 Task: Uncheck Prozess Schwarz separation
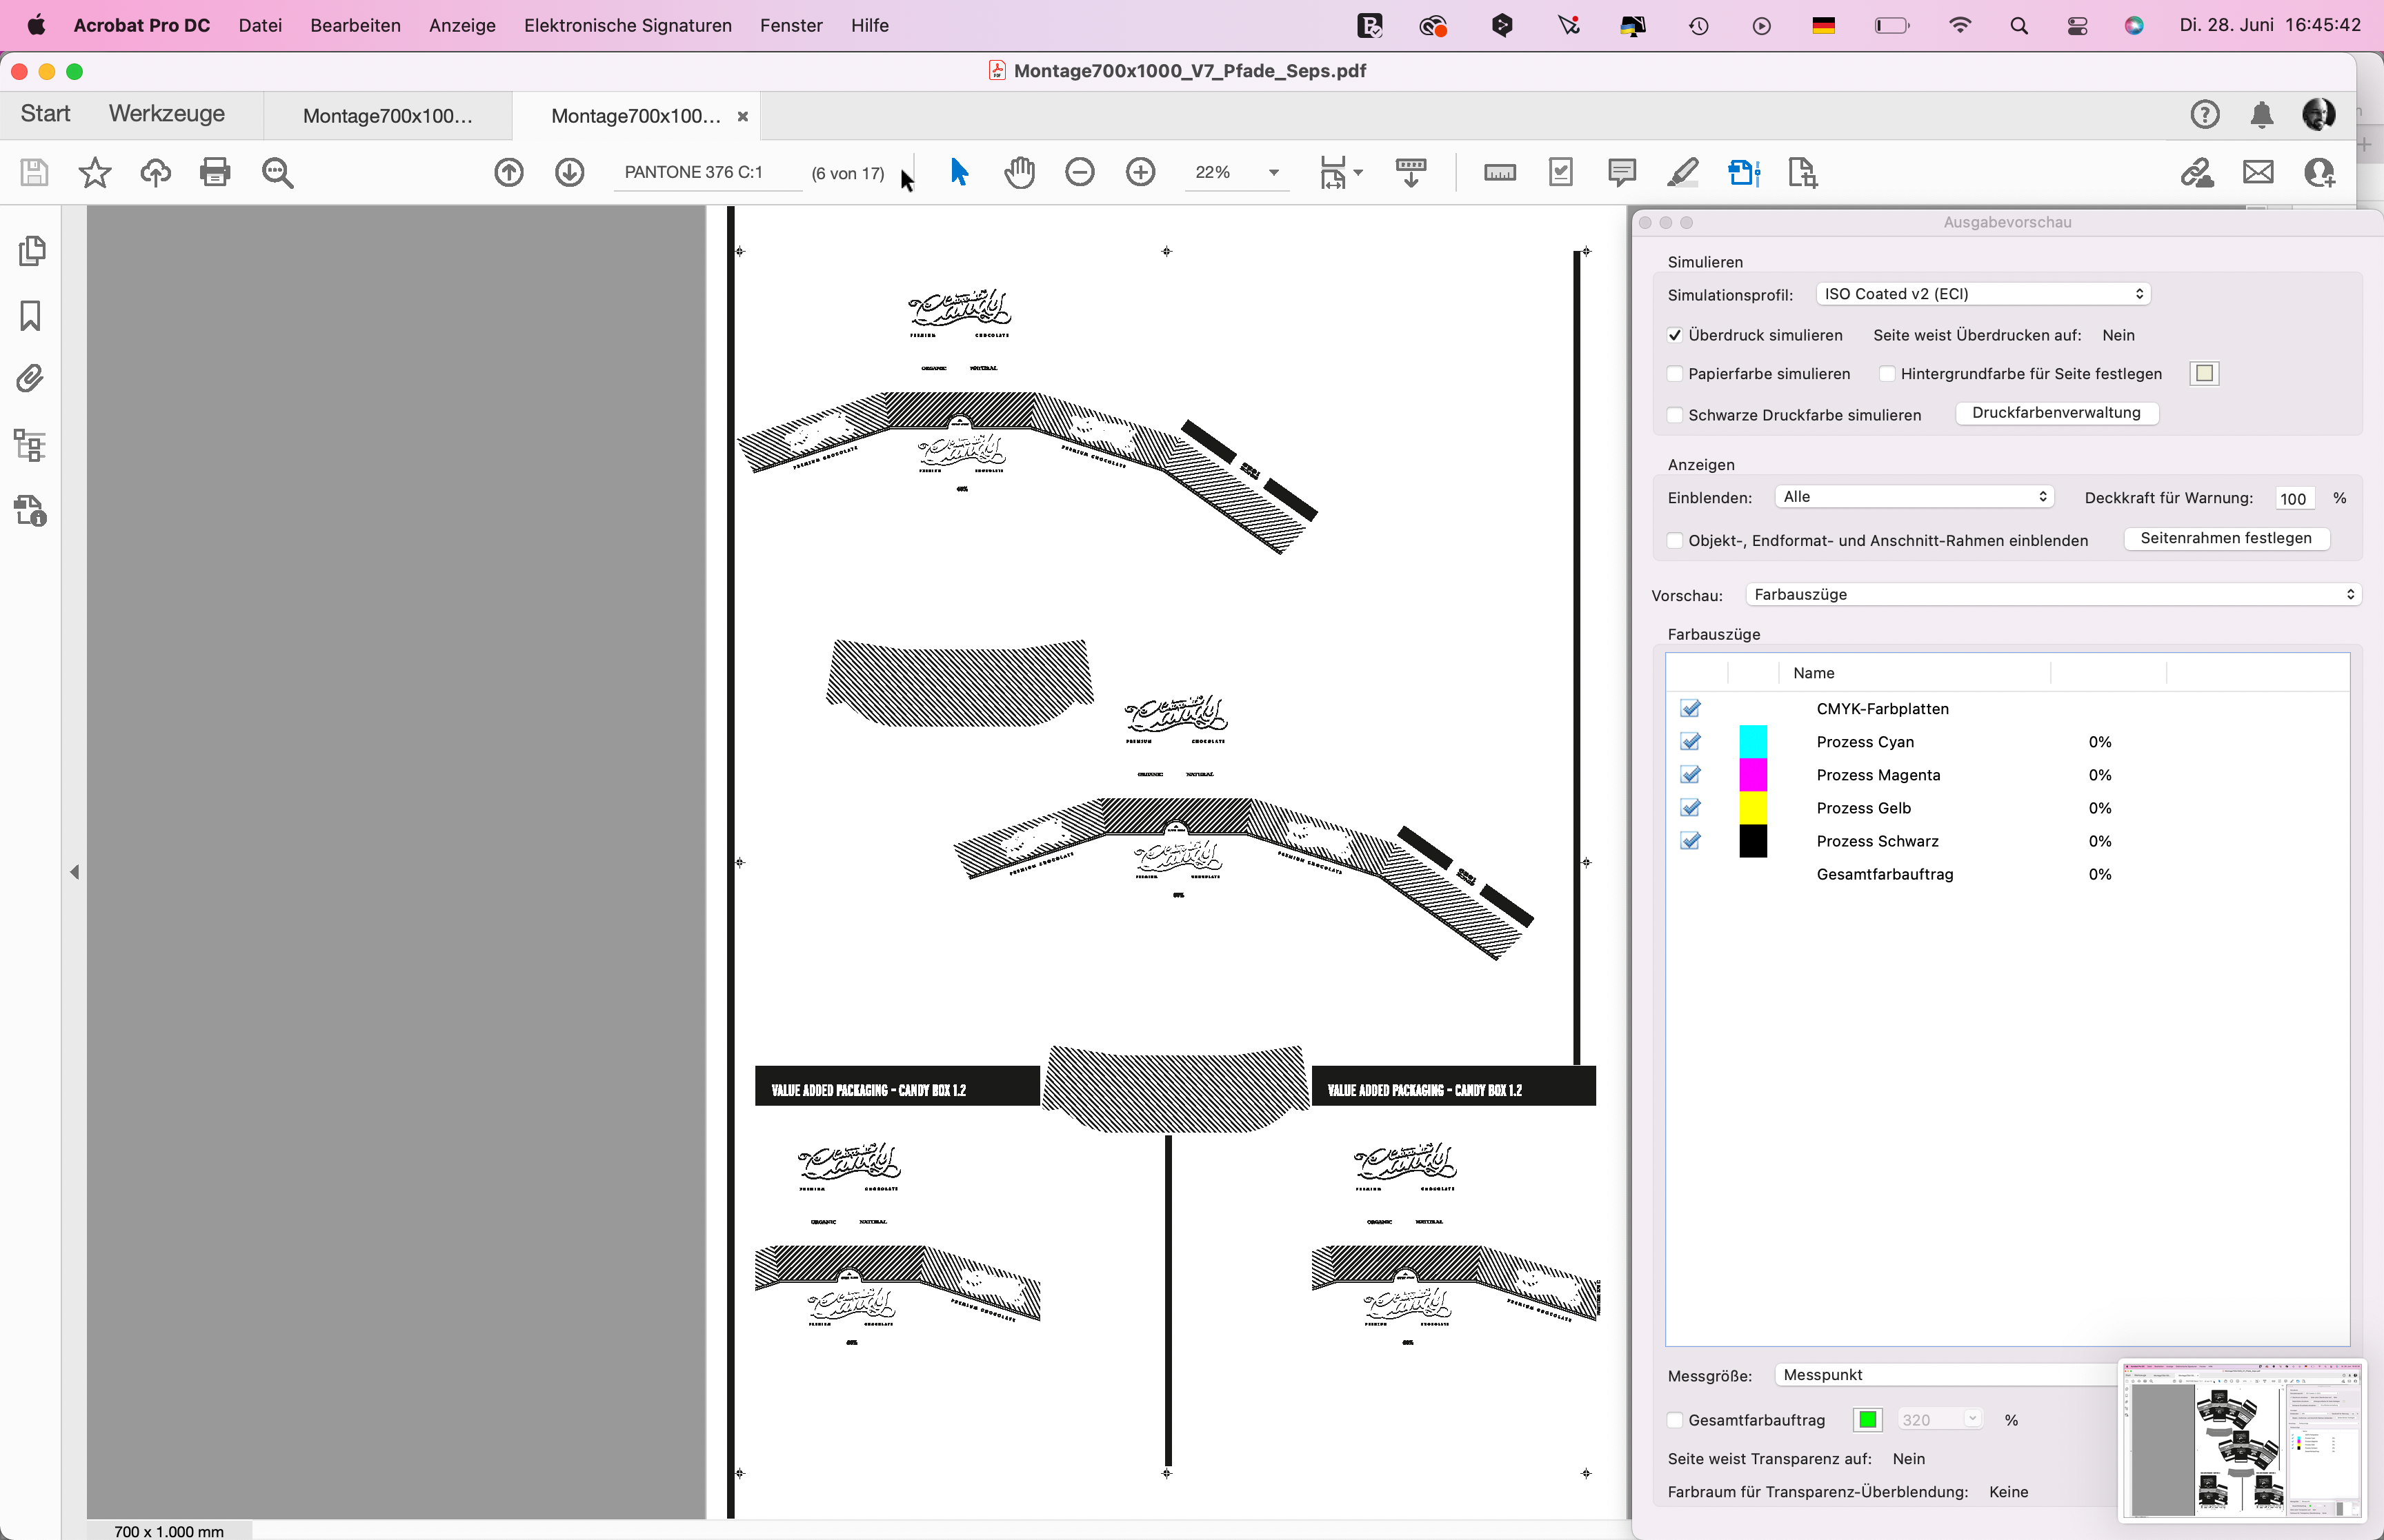click(1691, 840)
